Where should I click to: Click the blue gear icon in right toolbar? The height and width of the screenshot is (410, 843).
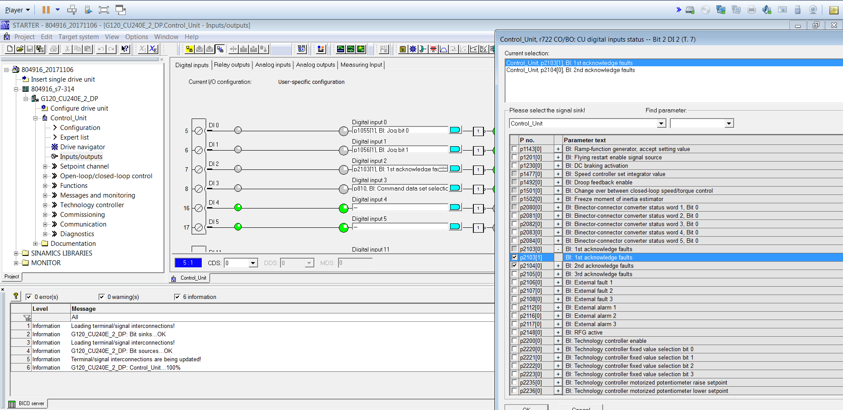coord(413,49)
